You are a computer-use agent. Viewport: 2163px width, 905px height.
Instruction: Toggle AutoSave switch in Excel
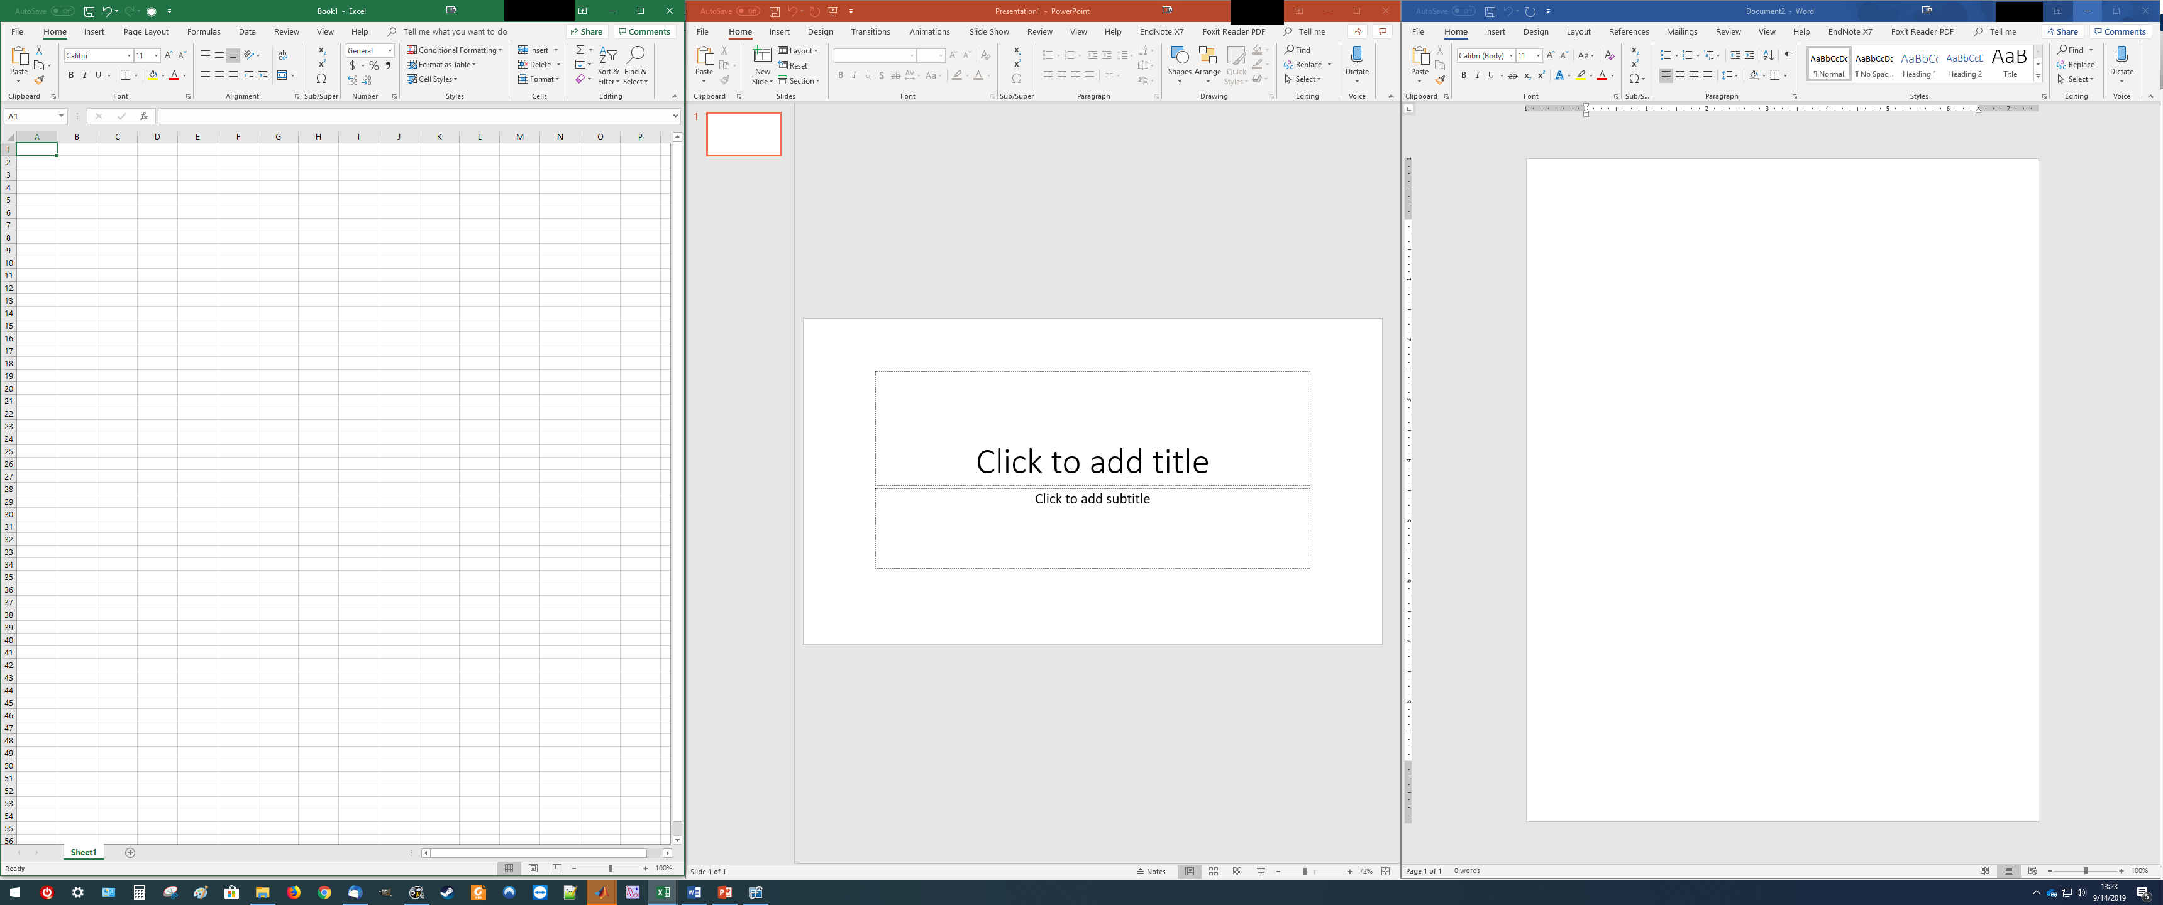(62, 11)
